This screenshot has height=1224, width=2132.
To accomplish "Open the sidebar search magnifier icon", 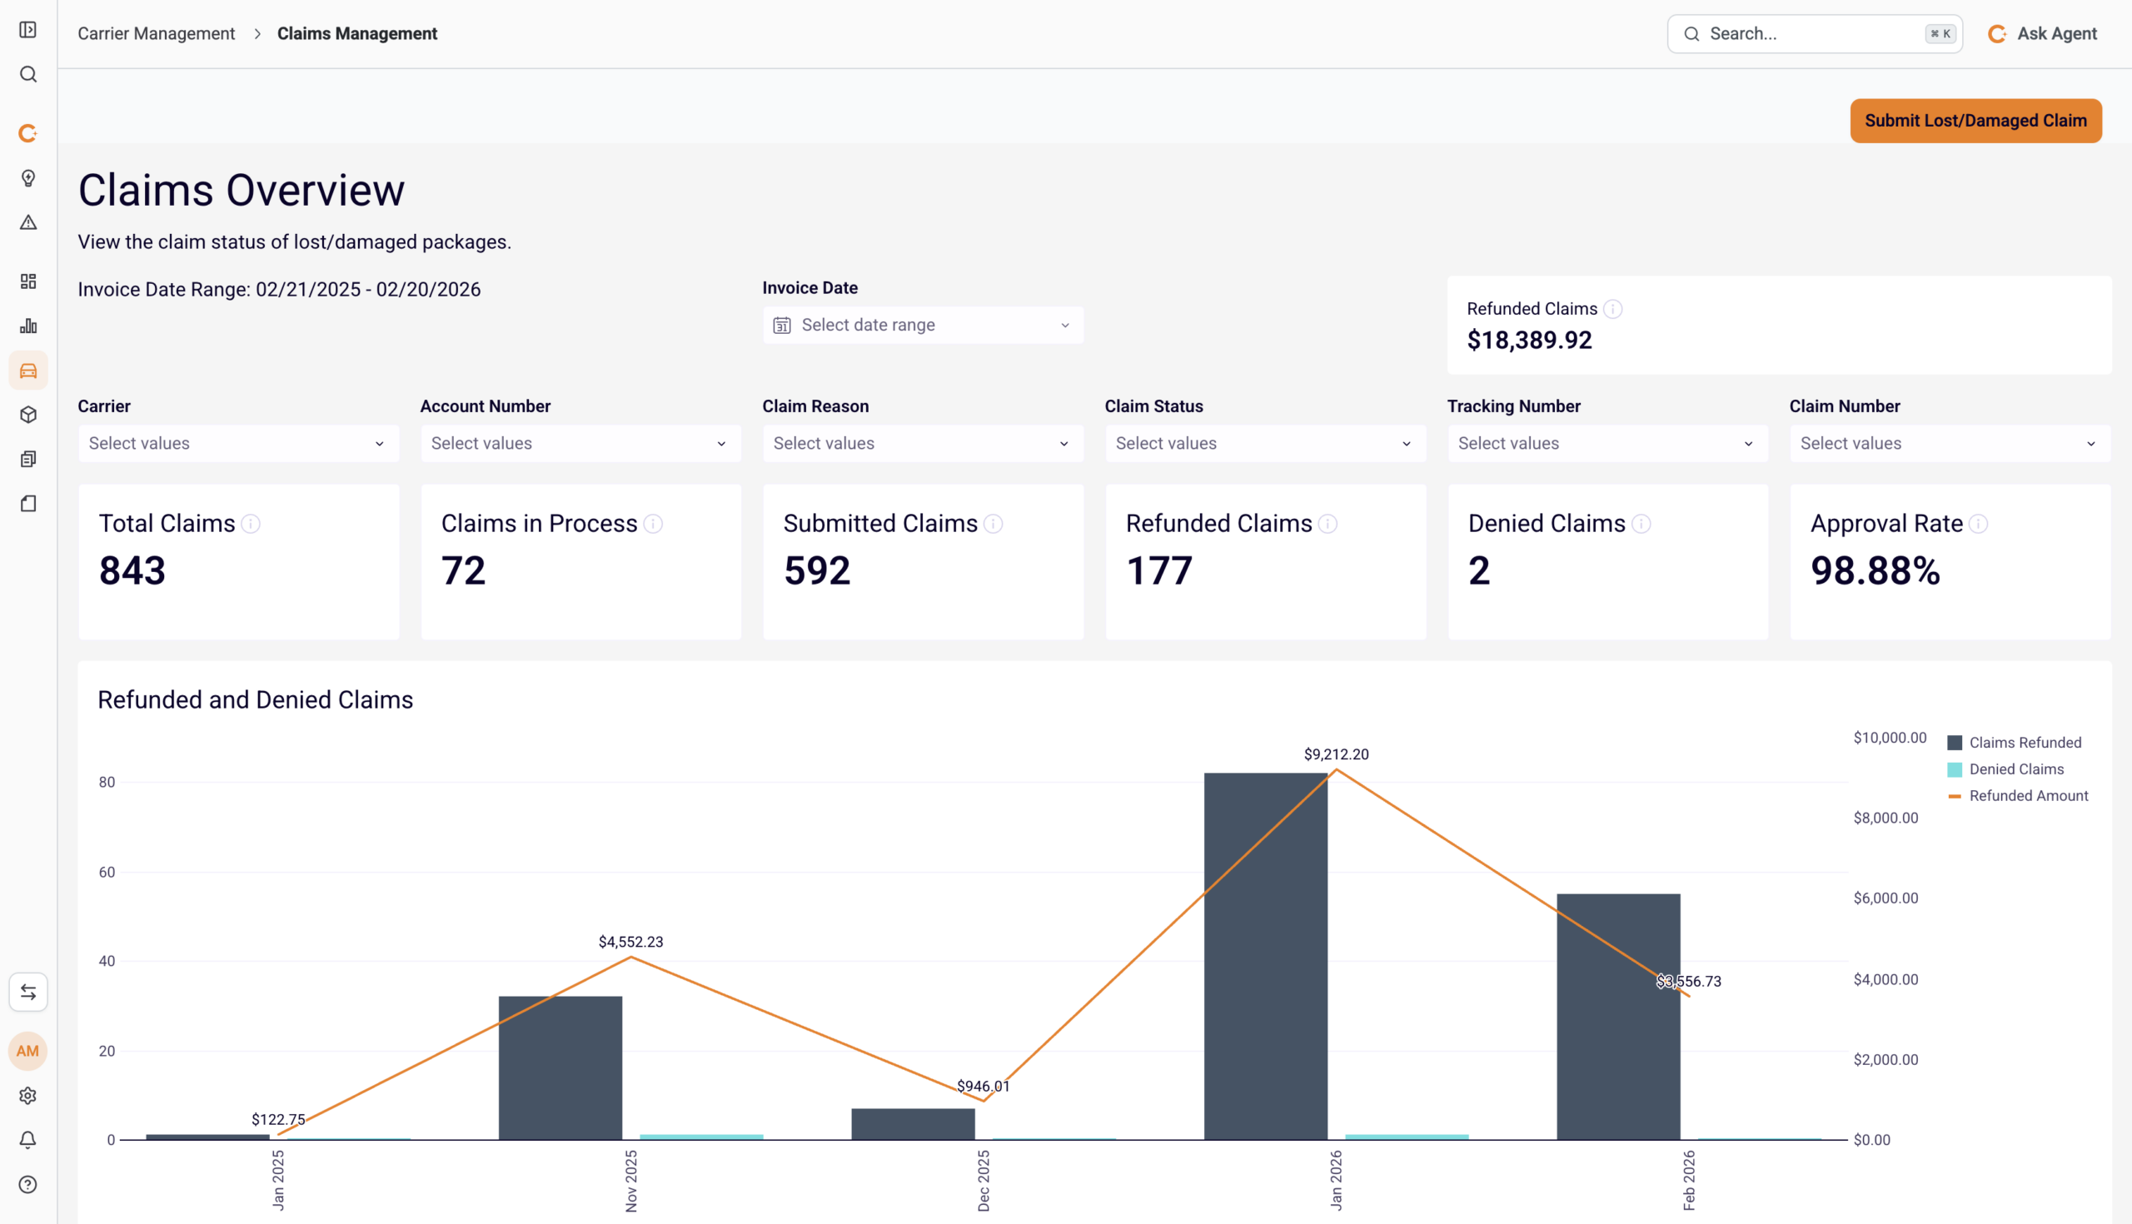I will pyautogui.click(x=27, y=75).
